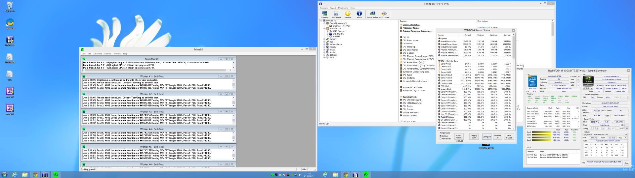Viewport: 635px width, 178px height.
Task: Open the Monitoring menu in HWiNFO64
Action: [343, 8]
